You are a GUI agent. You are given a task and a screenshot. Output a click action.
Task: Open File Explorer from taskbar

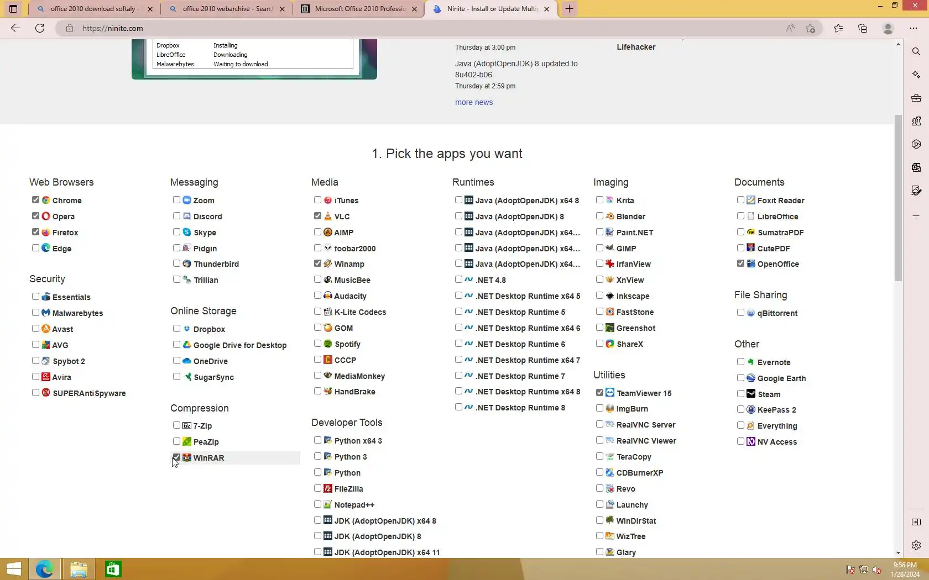pyautogui.click(x=79, y=569)
